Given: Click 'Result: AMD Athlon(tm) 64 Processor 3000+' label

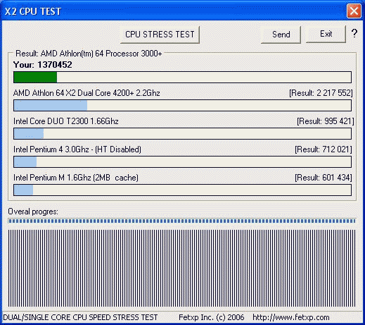Looking at the screenshot, I should coord(89,54).
